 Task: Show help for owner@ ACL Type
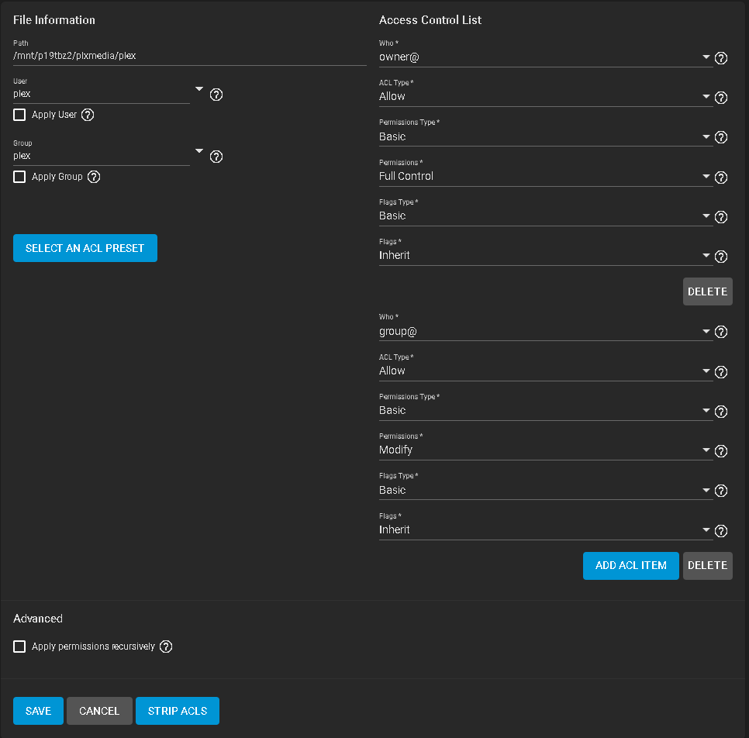[x=721, y=98]
